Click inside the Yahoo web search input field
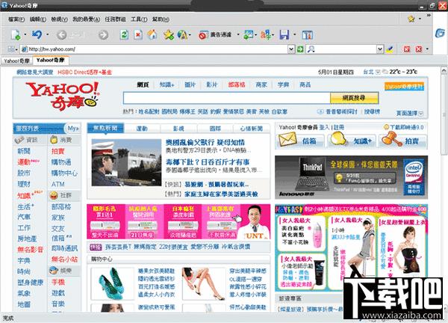The width and height of the screenshot is (448, 323). (x=226, y=98)
